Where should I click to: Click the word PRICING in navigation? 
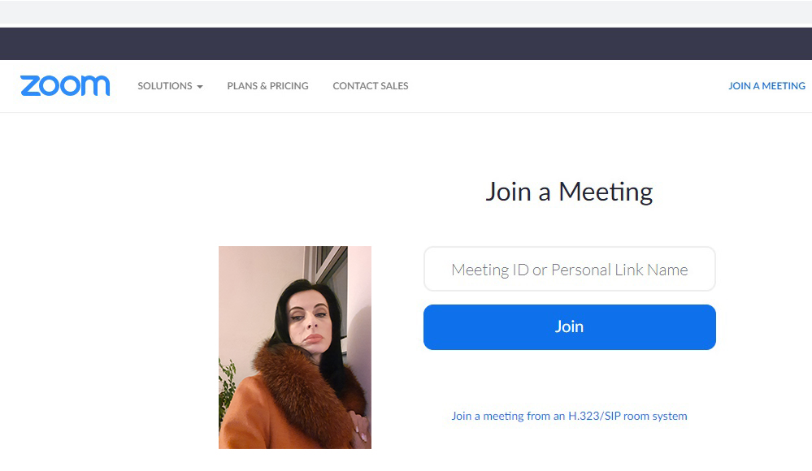click(x=289, y=86)
